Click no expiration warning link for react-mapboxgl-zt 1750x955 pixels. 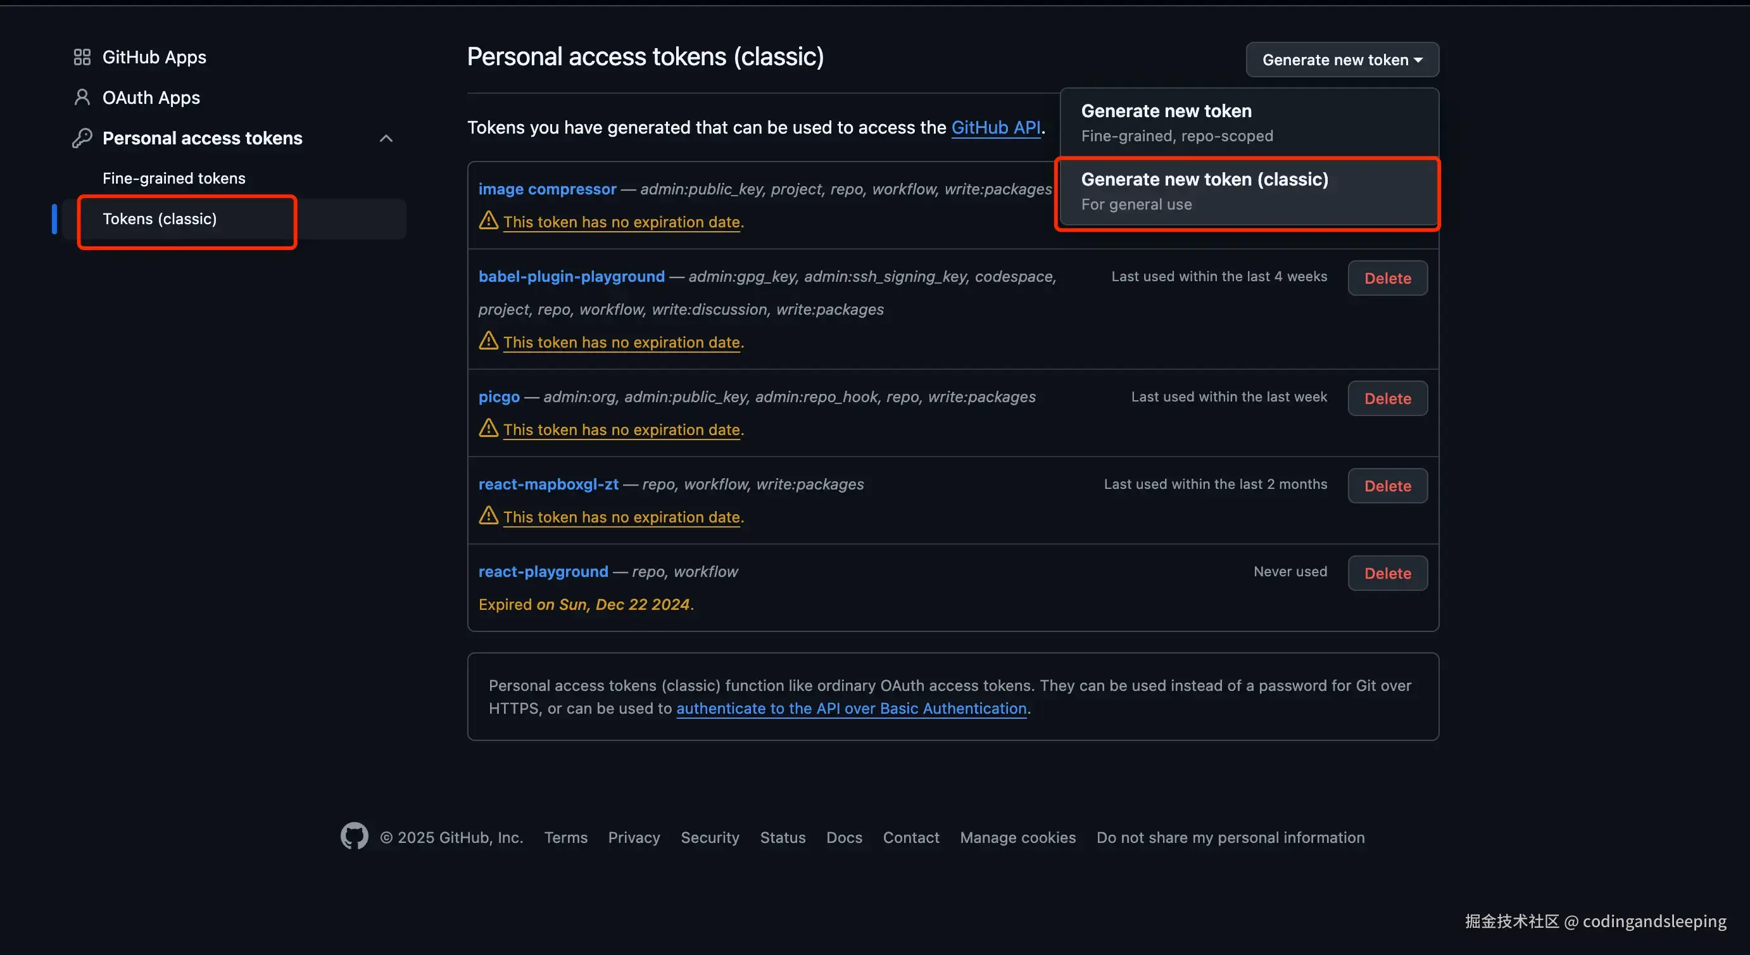pyautogui.click(x=622, y=517)
